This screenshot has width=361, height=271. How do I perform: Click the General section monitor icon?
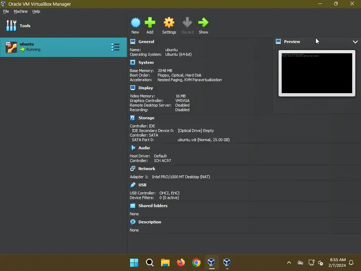click(133, 42)
